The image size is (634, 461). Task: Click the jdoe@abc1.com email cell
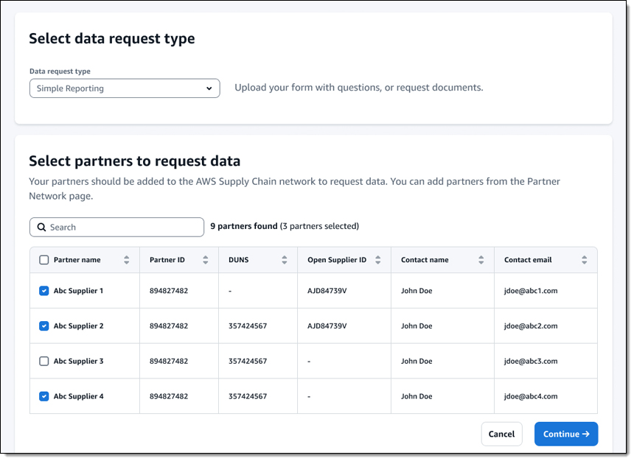(530, 291)
